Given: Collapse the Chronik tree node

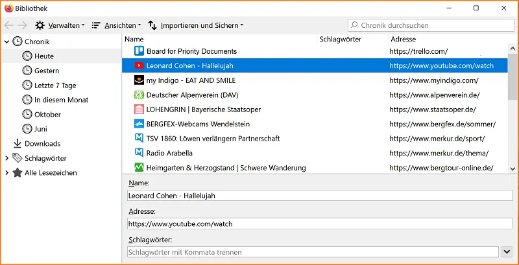Looking at the screenshot, I should tap(6, 41).
